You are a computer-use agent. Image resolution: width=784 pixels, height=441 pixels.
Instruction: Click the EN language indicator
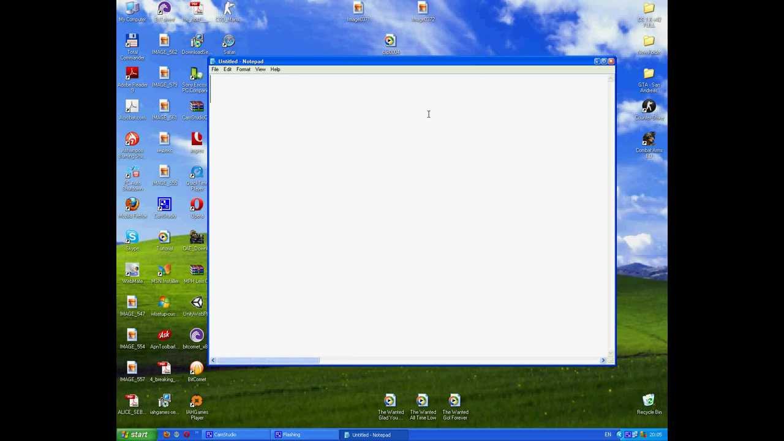[608, 435]
